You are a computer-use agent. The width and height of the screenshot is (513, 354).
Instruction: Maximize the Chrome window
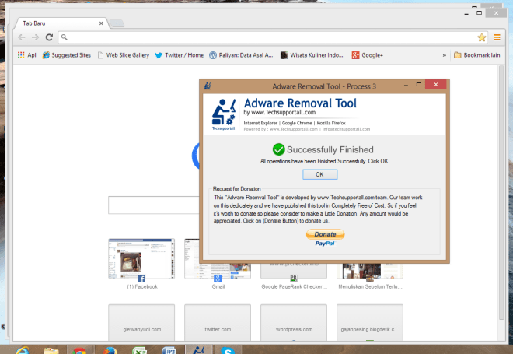(x=479, y=13)
